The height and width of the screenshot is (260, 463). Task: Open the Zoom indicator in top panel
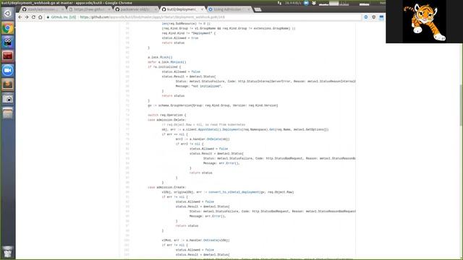click(306, 3)
